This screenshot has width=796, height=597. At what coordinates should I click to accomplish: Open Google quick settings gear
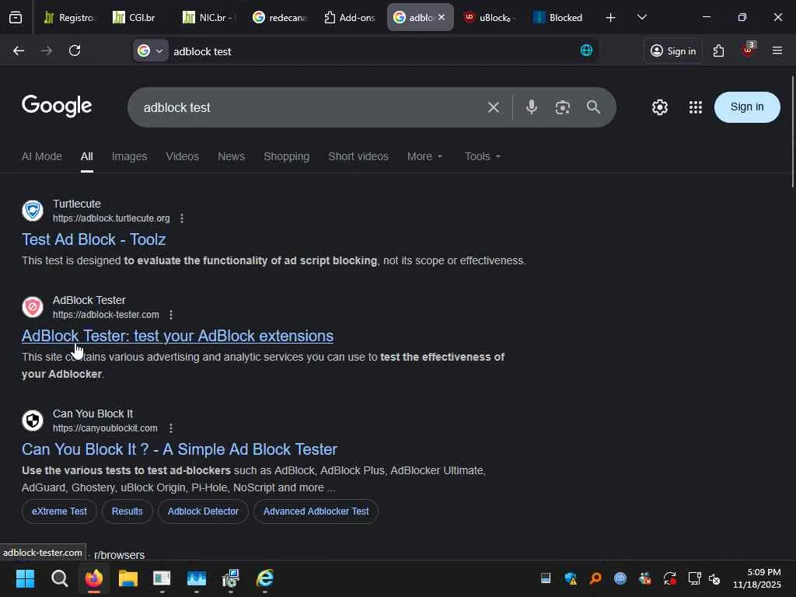coord(659,107)
